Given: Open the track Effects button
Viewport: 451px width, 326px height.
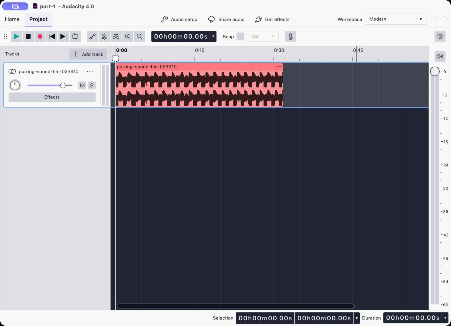Looking at the screenshot, I should tap(52, 97).
